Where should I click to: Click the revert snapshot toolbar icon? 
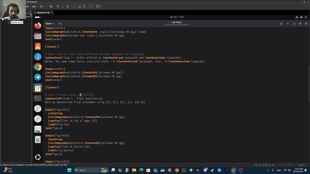click(x=62, y=6)
